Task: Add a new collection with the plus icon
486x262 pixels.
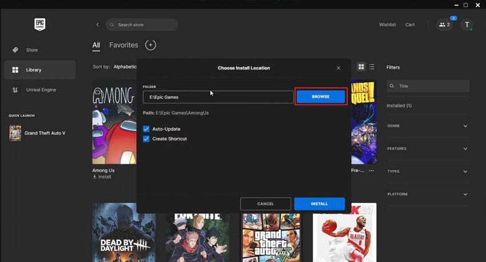Action: coord(150,45)
